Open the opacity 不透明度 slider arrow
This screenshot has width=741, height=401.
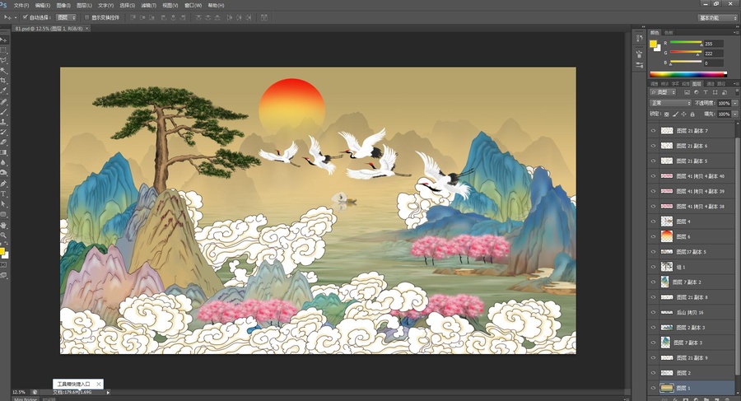click(735, 103)
